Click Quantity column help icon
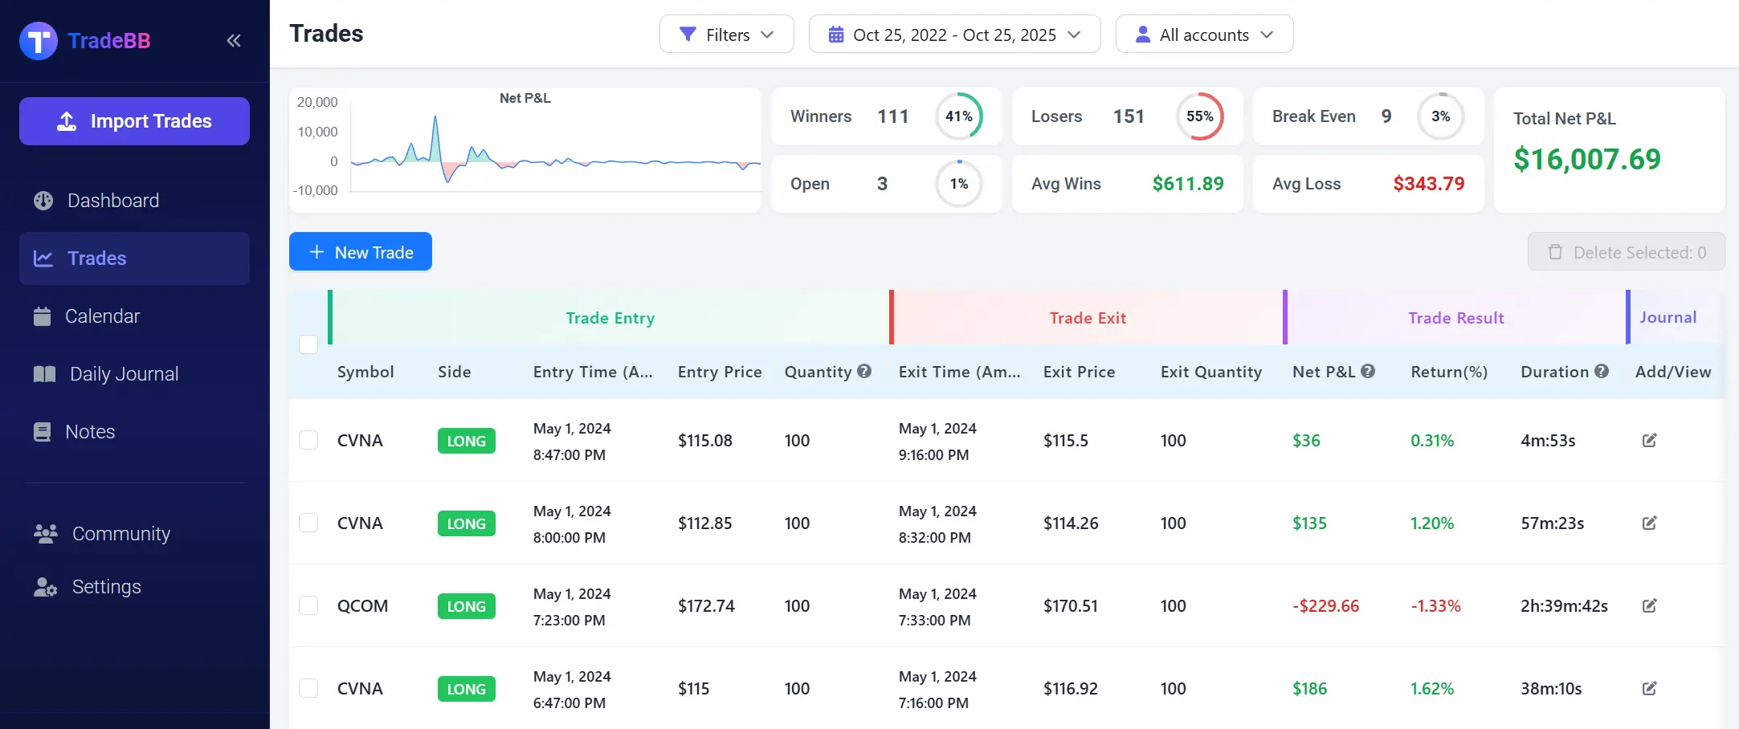1739x729 pixels. pos(864,371)
